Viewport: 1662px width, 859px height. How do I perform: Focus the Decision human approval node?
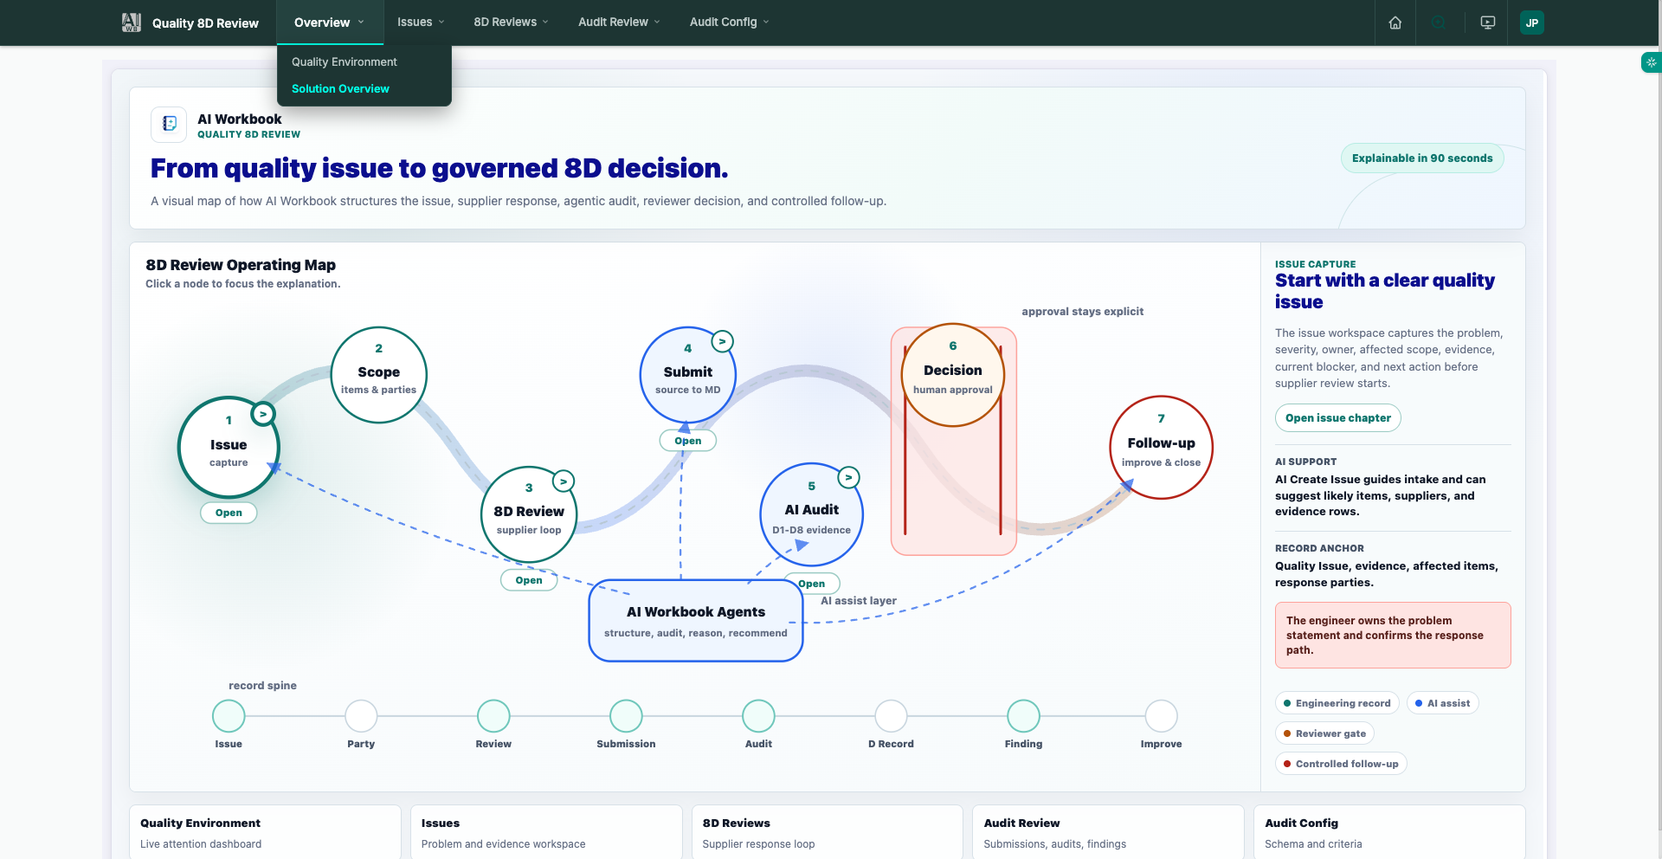tap(953, 375)
